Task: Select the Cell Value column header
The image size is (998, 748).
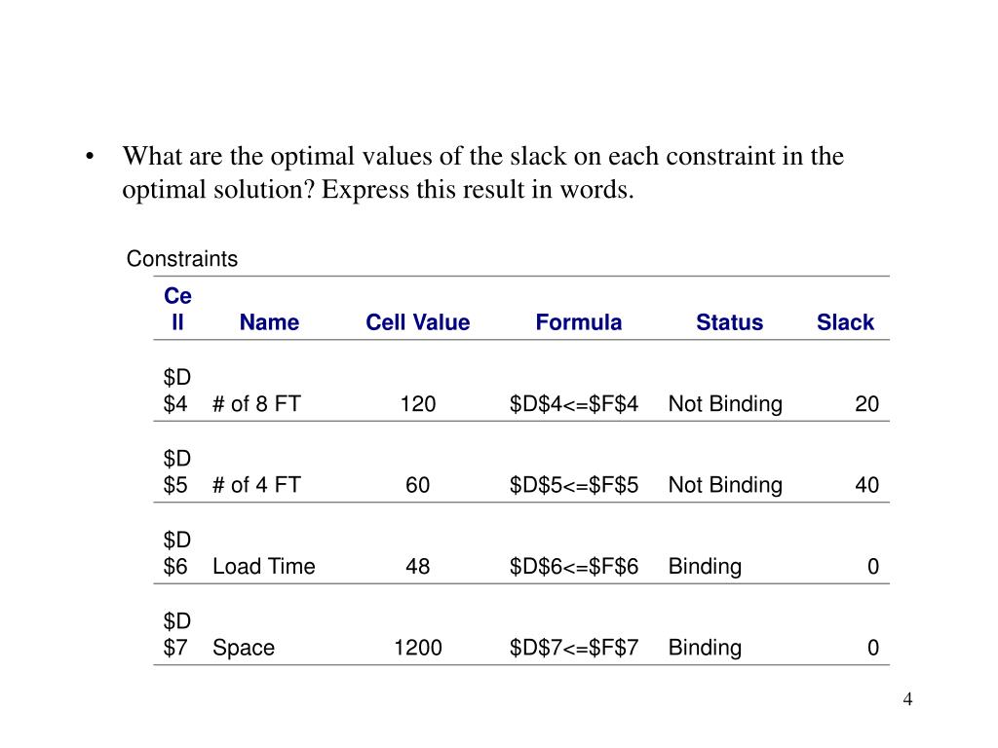Action: [417, 322]
